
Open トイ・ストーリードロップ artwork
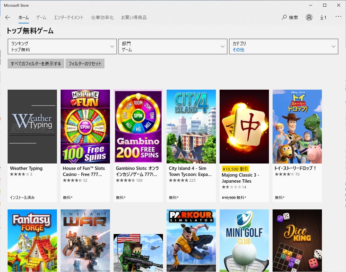(297, 126)
